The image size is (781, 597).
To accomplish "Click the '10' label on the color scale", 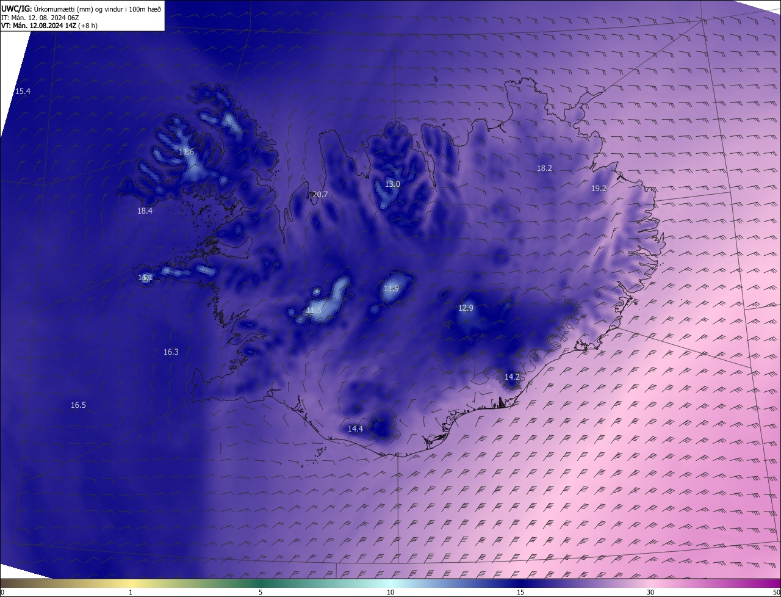I will (x=390, y=593).
